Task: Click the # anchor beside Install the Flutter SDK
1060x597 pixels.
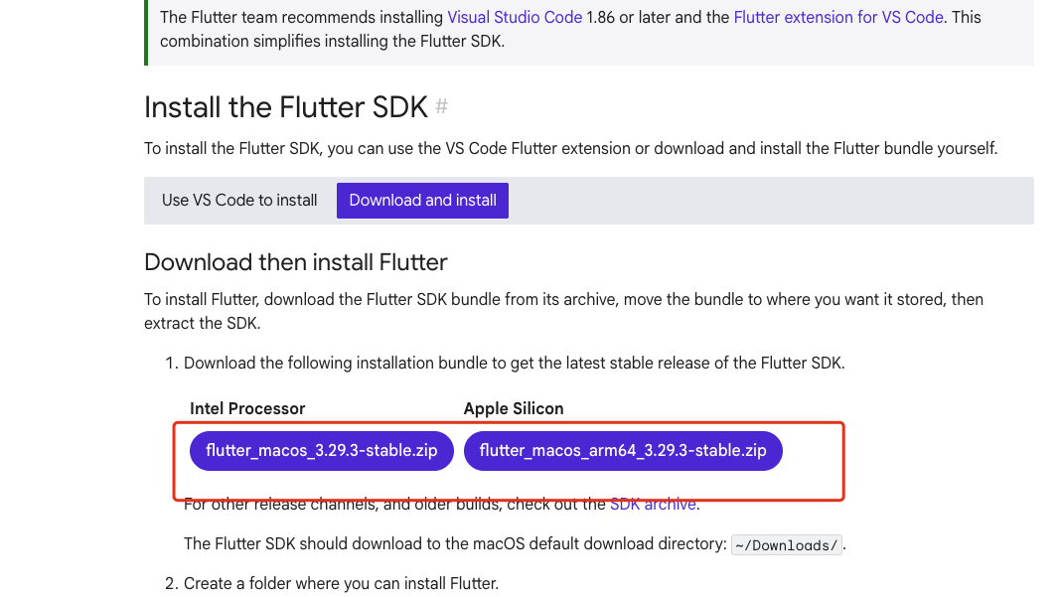Action: point(441,106)
